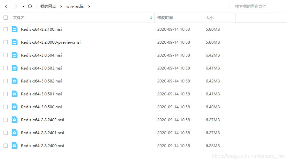The width and height of the screenshot is (287, 162).
Task: Go back with the left arrow
Action: 6,6
